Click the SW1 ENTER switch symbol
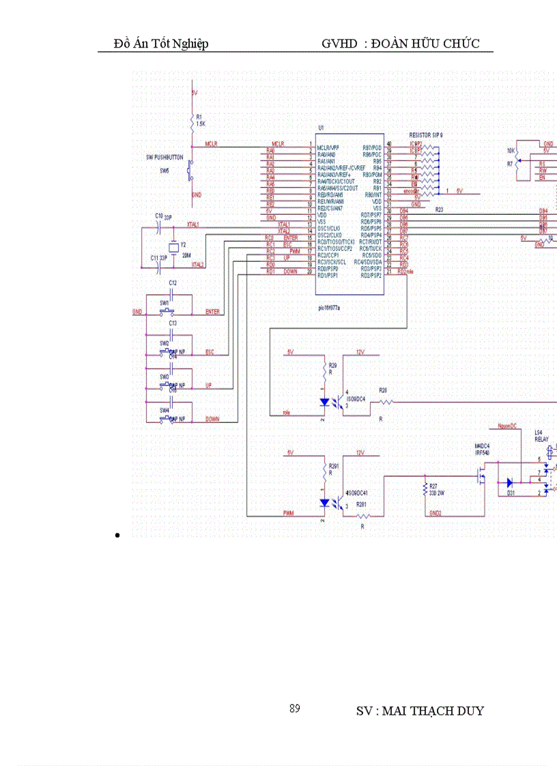This screenshot has height=766, width=557. pyautogui.click(x=168, y=311)
